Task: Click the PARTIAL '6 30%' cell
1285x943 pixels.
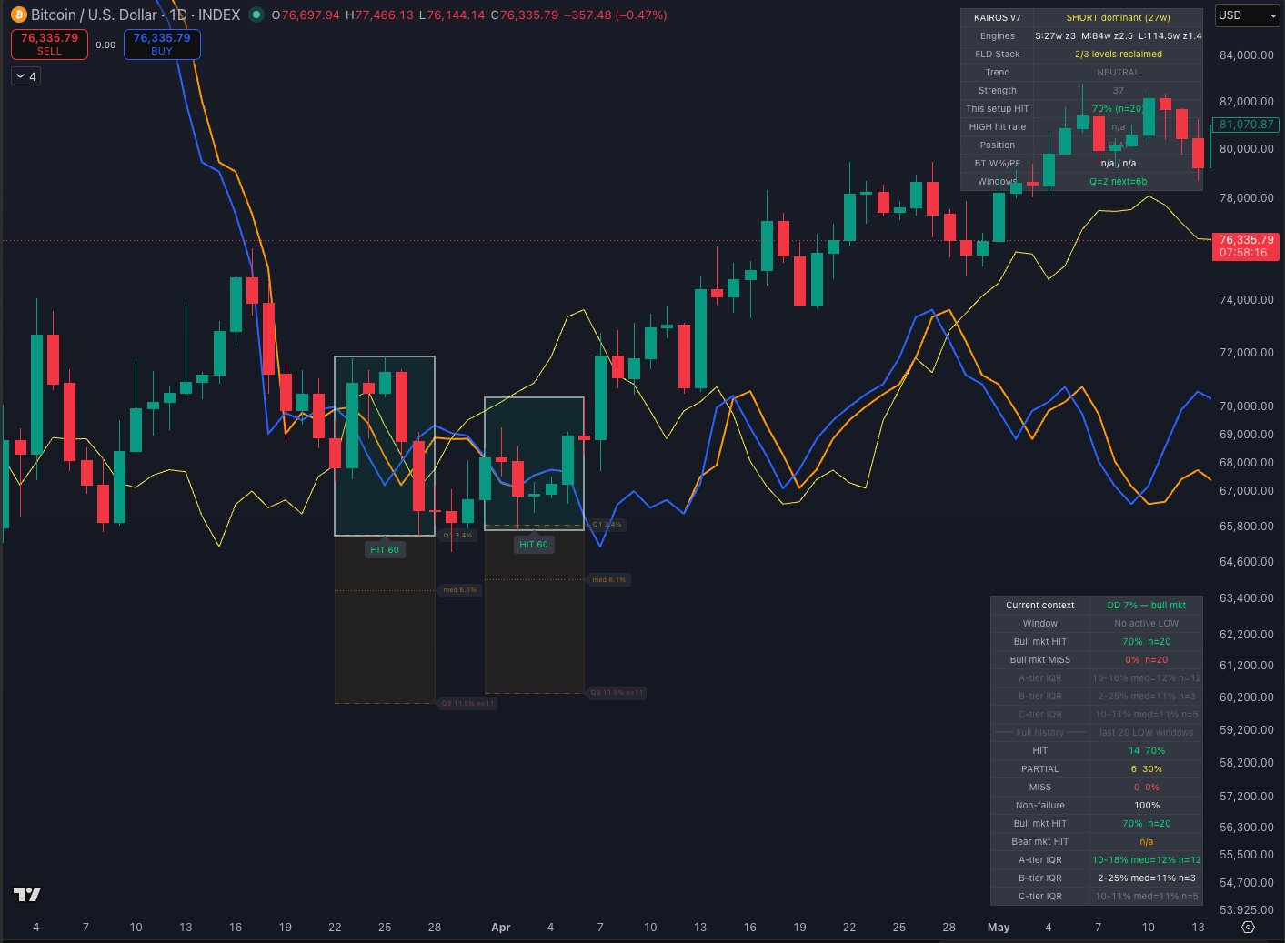Action: pos(1146,768)
